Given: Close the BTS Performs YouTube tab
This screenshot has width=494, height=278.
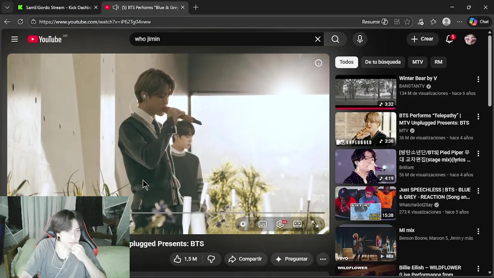Looking at the screenshot, I should [x=183, y=7].
